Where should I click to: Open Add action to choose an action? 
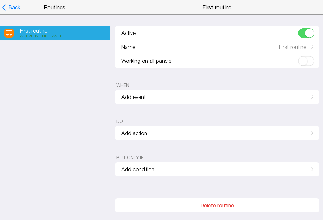[x=217, y=133]
